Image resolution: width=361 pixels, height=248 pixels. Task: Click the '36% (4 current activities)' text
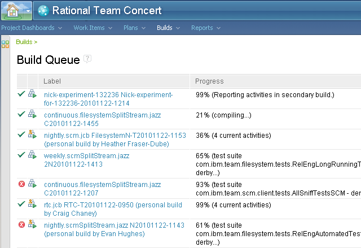(x=234, y=135)
